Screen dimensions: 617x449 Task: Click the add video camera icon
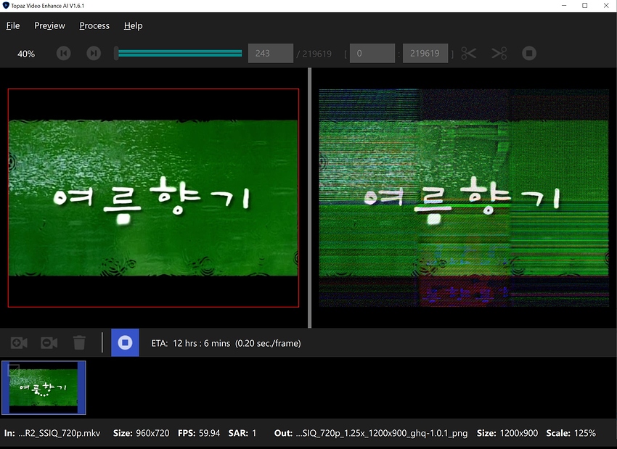point(19,343)
